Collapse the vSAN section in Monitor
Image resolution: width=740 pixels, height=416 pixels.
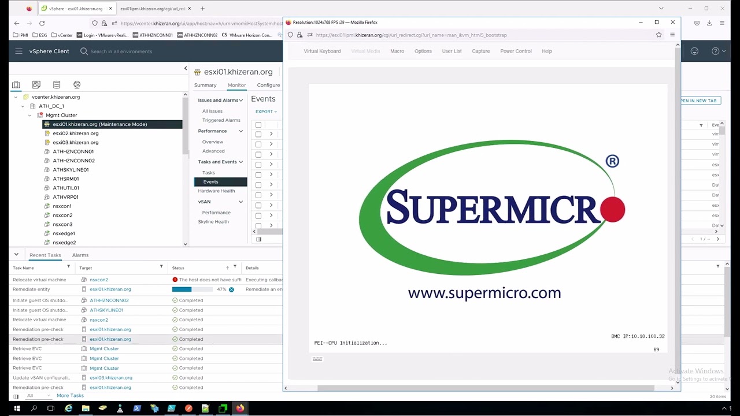coord(241,202)
